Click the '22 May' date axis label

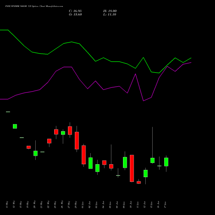point(48,204)
